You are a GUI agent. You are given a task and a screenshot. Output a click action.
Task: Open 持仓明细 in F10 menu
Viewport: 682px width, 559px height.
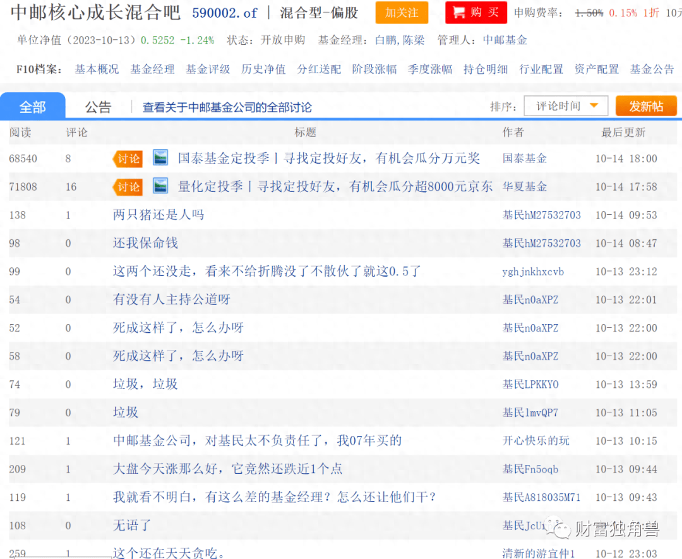(485, 69)
